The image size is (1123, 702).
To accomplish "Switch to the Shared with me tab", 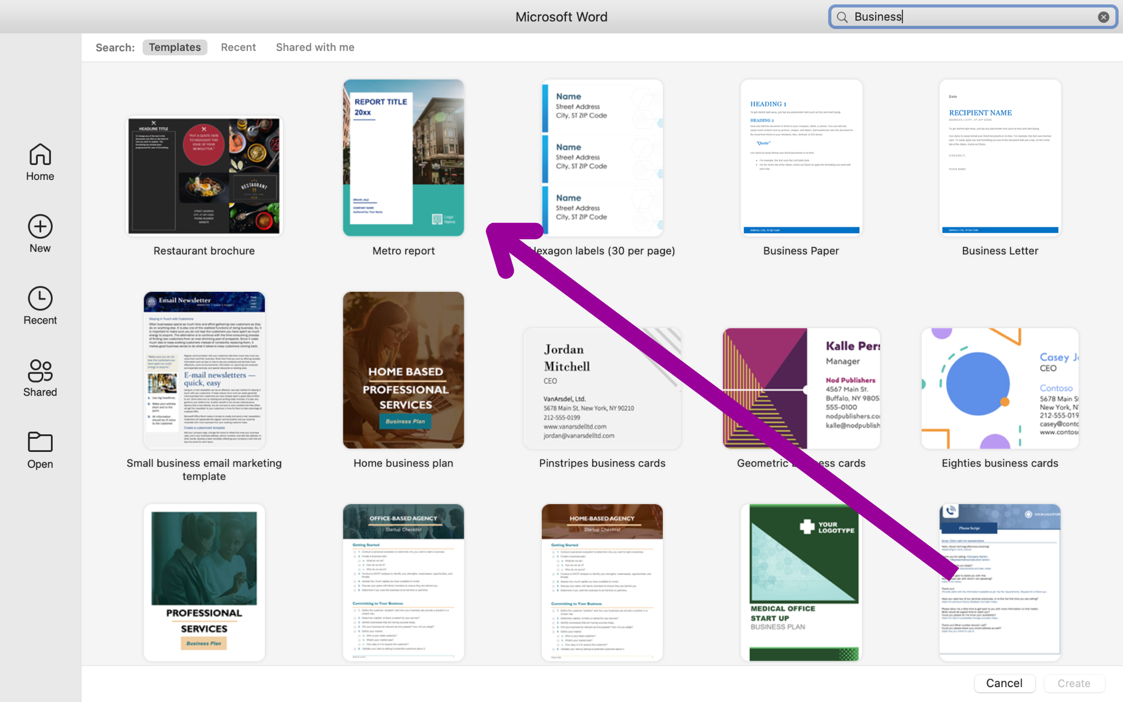I will 315,47.
